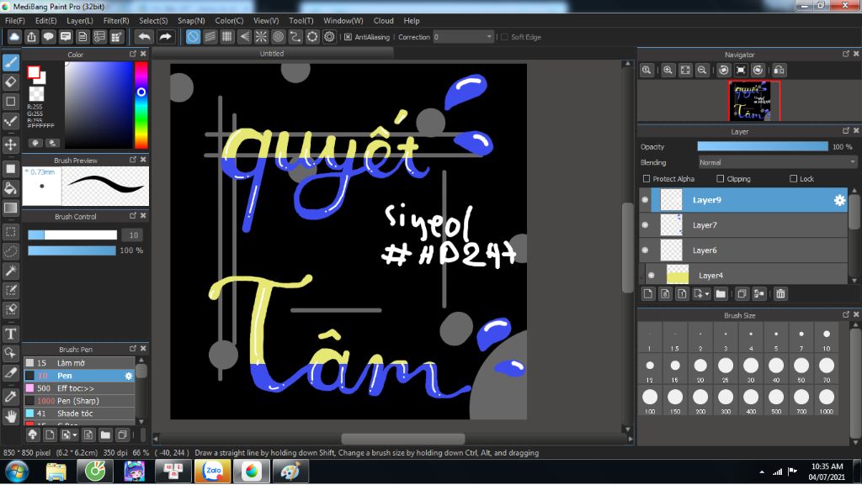The height and width of the screenshot is (490, 862).
Task: Switch to the Untitled canvas tab
Action: pos(272,54)
